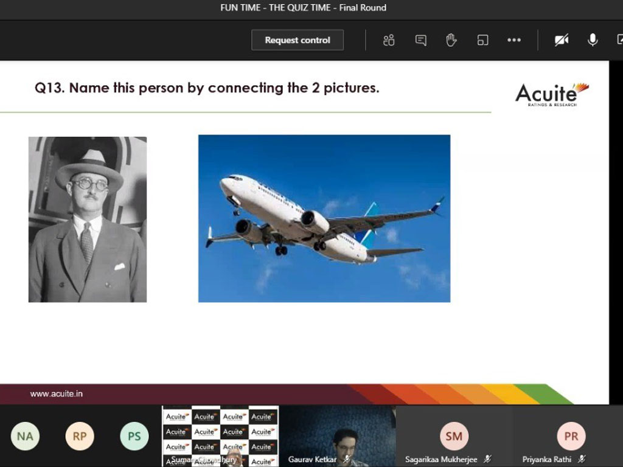The width and height of the screenshot is (623, 467).
Task: Click the airplane picture on the slide
Action: pos(324,218)
